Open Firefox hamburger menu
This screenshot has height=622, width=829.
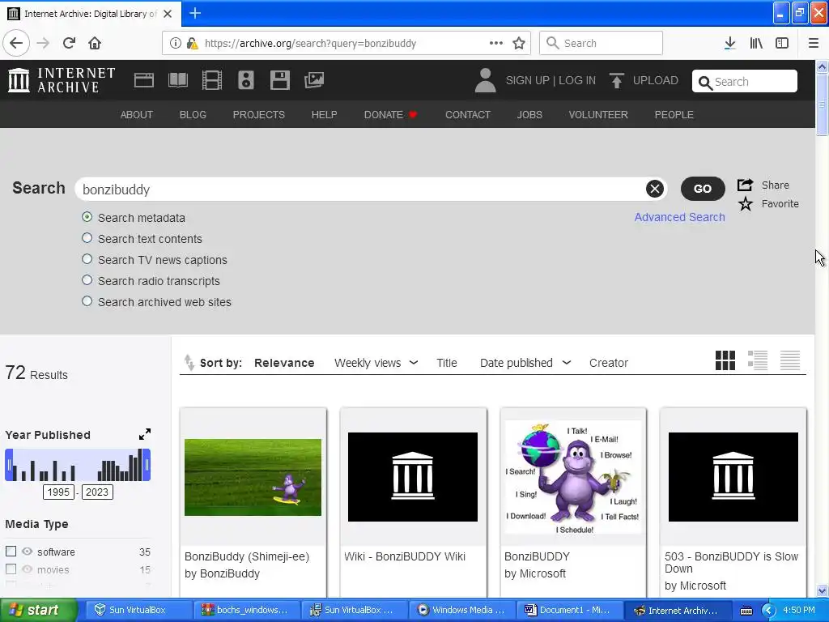[814, 43]
